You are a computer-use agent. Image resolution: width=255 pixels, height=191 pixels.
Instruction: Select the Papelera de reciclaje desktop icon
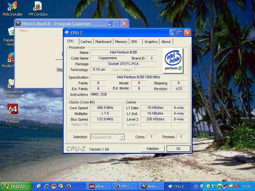(x=9, y=37)
